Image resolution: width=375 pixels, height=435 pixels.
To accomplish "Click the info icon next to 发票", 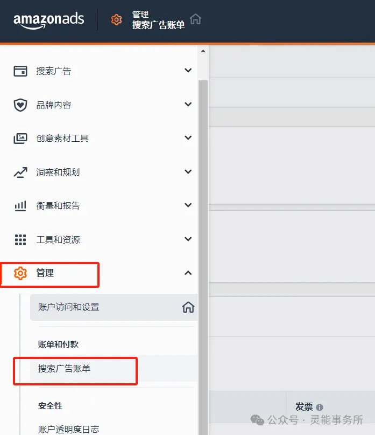I will [320, 408].
